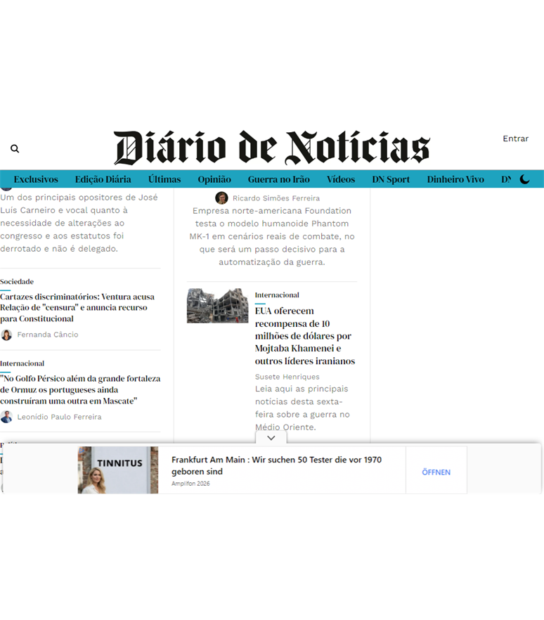Open the search magnifier icon
The height and width of the screenshot is (620, 544).
(15, 149)
